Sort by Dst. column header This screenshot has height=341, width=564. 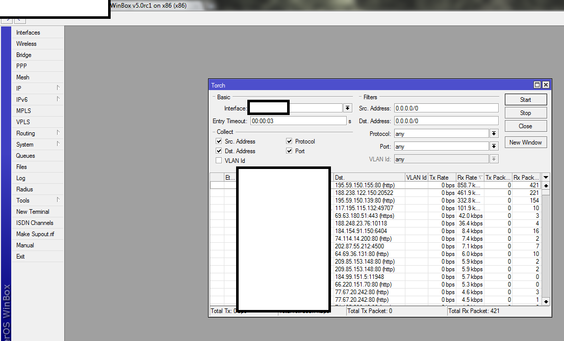pyautogui.click(x=369, y=177)
